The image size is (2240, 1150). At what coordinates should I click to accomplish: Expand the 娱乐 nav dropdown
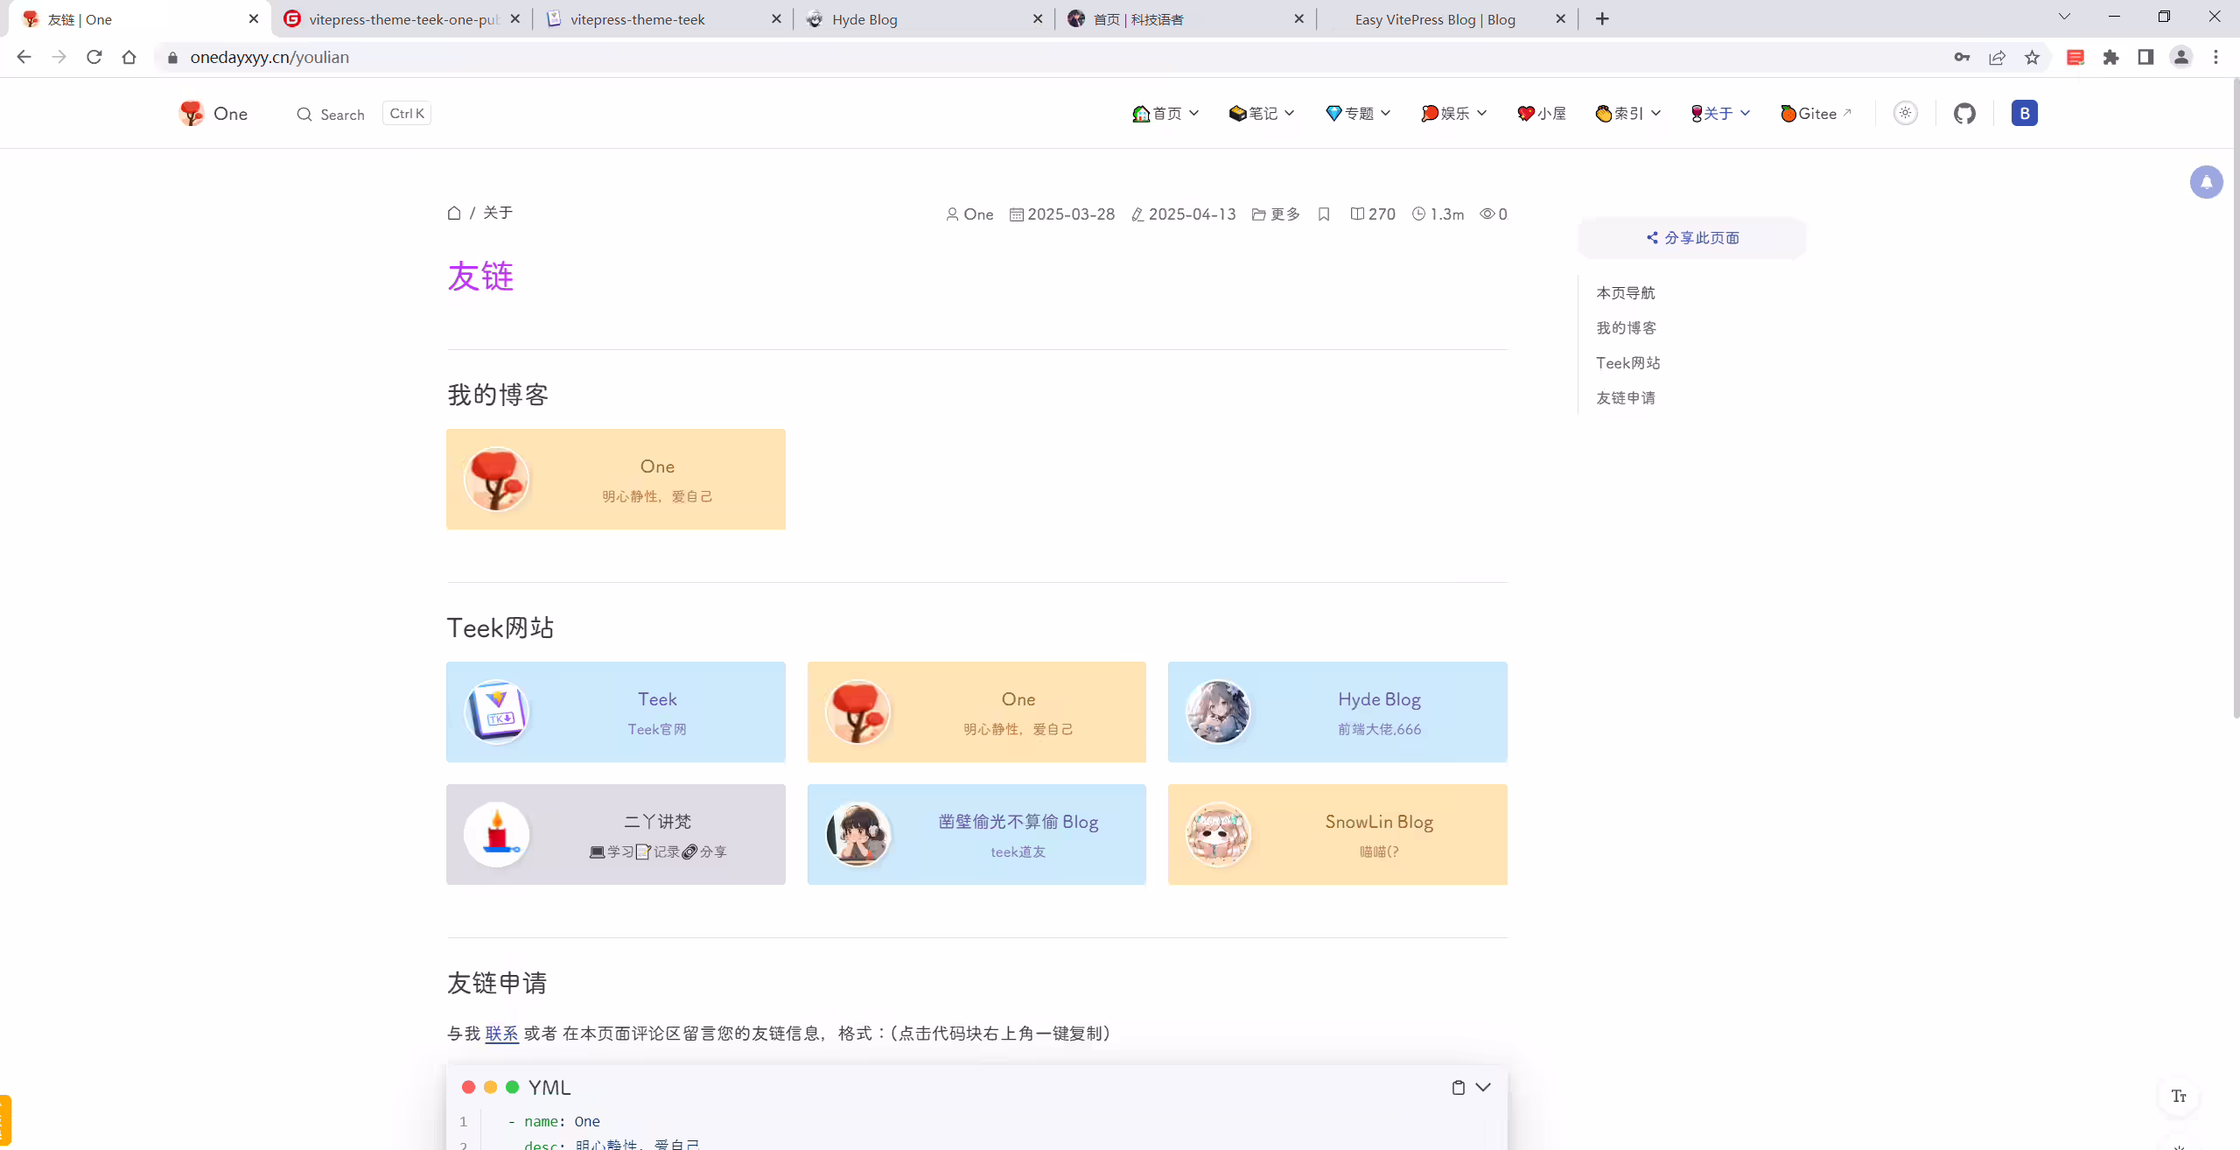pyautogui.click(x=1453, y=113)
